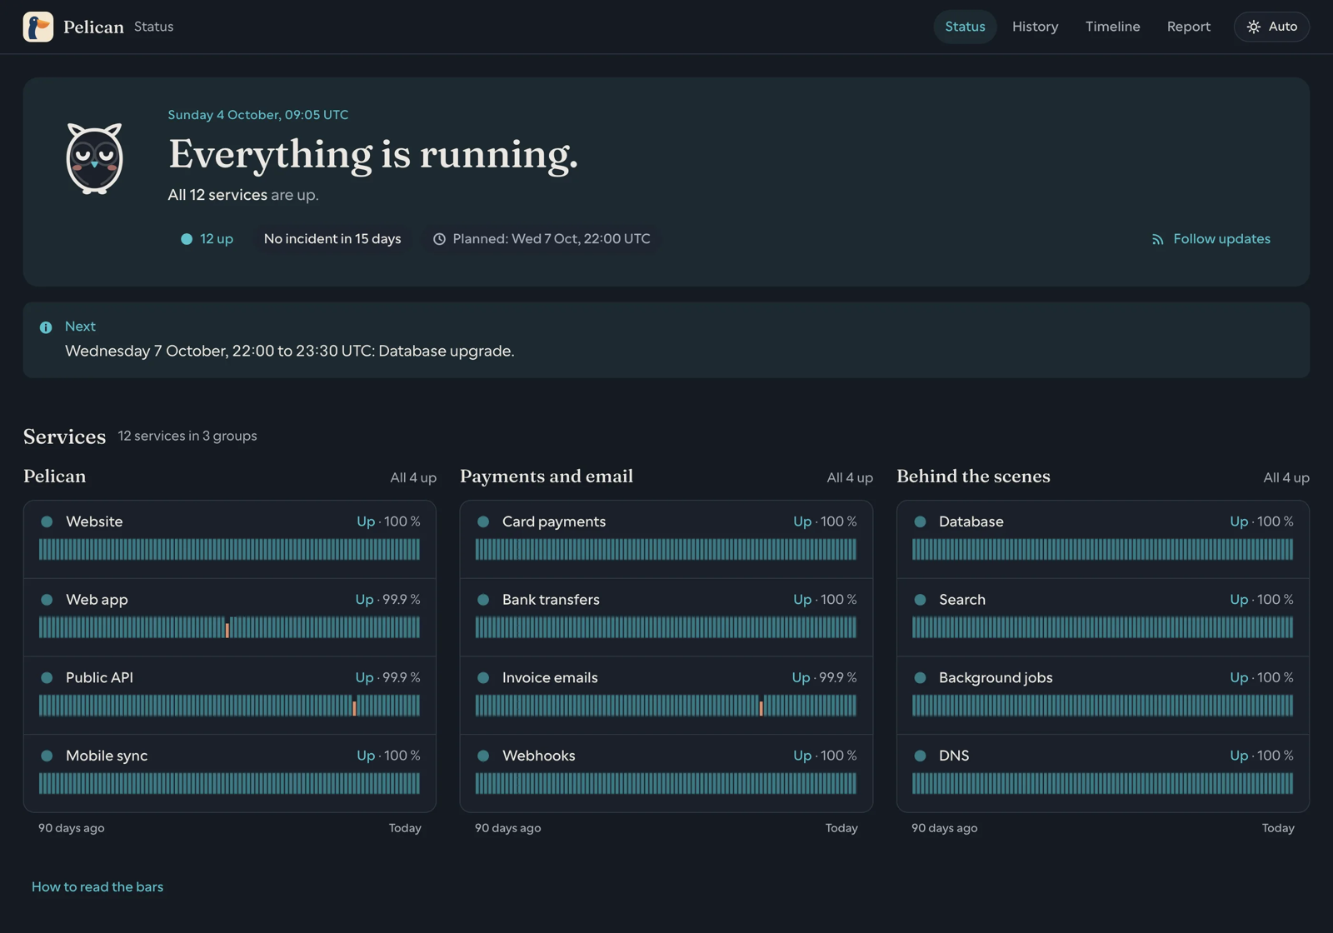The image size is (1333, 933).
Task: Select the orange incident bar in Web app
Action: pos(227,630)
